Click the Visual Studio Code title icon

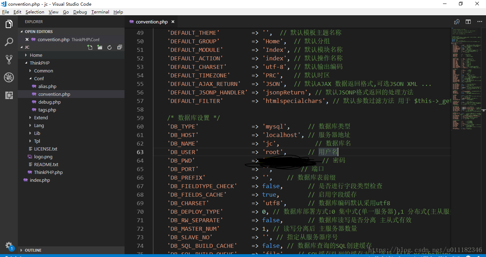pos(4,4)
